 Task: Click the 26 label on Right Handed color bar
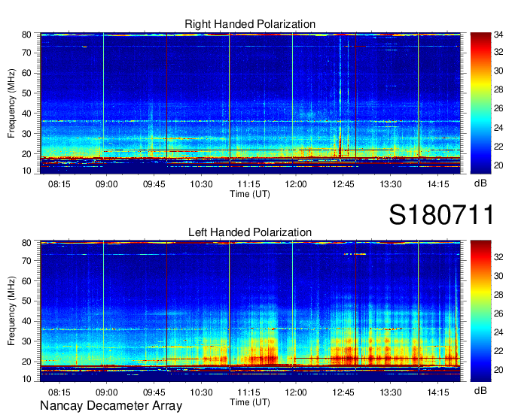pyautogui.click(x=498, y=108)
